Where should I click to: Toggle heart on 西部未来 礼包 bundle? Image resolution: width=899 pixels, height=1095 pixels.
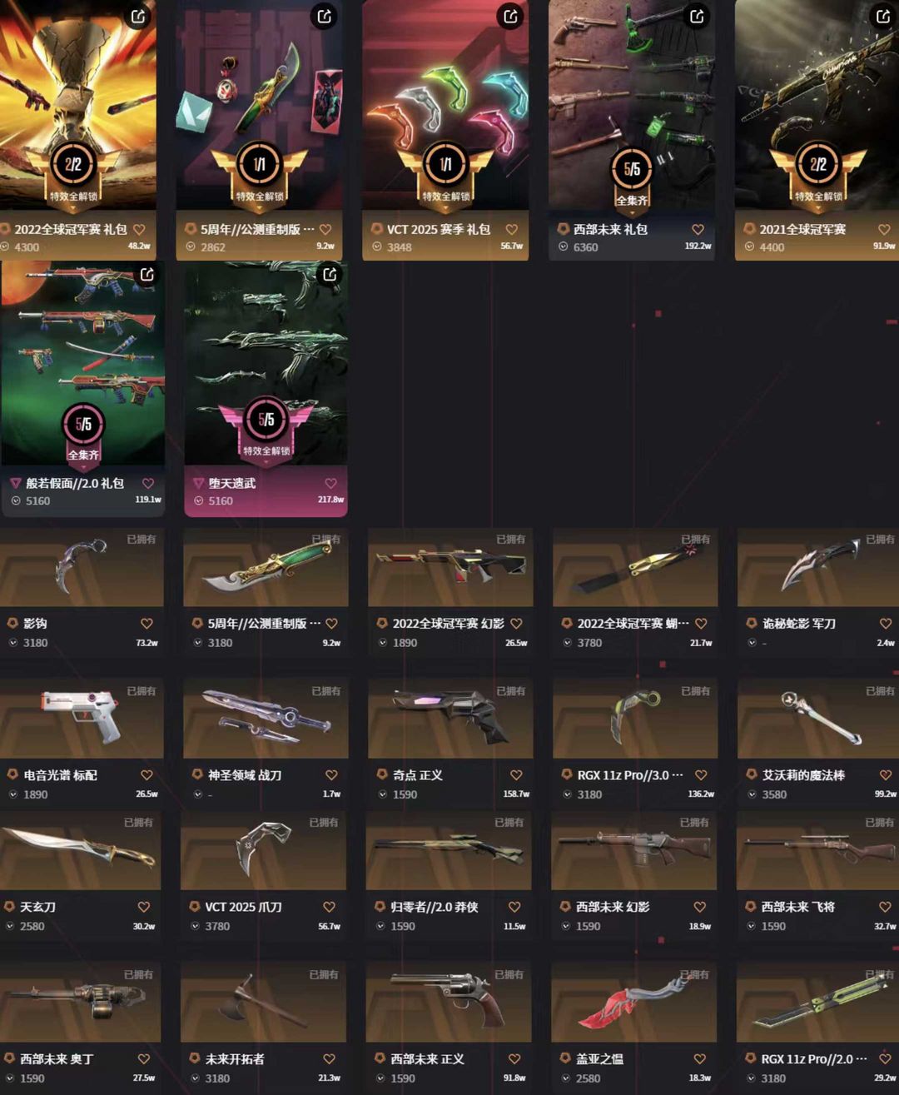point(698,230)
